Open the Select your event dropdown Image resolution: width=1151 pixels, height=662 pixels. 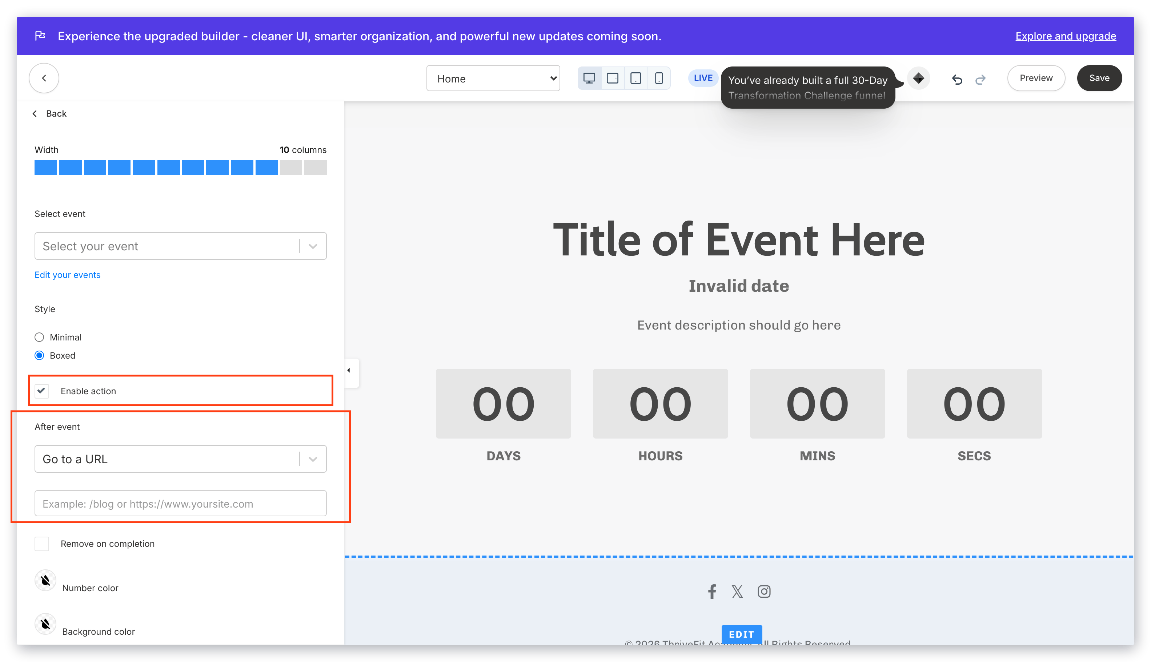(x=181, y=246)
